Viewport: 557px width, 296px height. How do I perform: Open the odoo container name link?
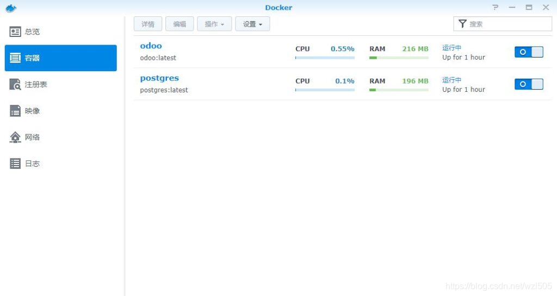click(151, 46)
